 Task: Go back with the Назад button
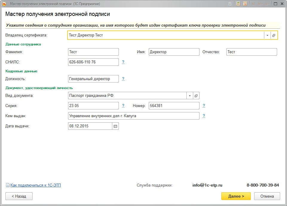pos(19,196)
